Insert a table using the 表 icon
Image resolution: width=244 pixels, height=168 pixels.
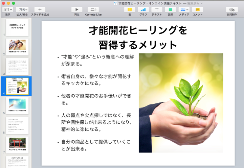tap(129, 10)
